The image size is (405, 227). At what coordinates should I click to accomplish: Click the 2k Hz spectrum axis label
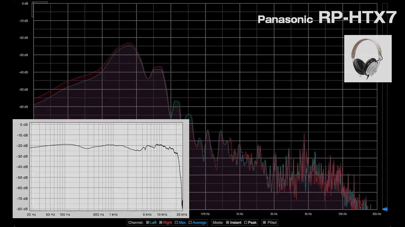(274, 214)
